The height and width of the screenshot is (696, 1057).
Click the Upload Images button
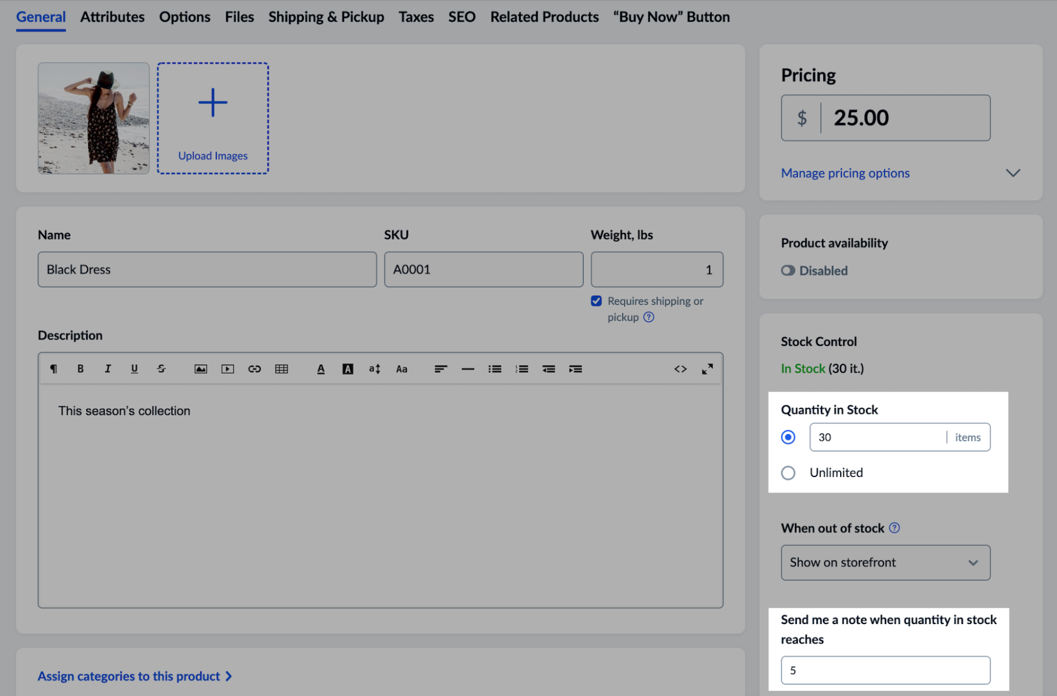pyautogui.click(x=213, y=117)
